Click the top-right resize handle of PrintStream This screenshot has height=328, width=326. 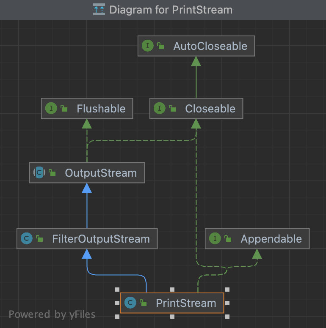(x=227, y=290)
